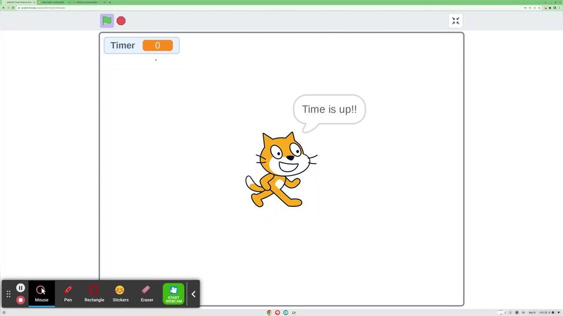The height and width of the screenshot is (316, 563).
Task: Reload the current page
Action: pos(13,8)
